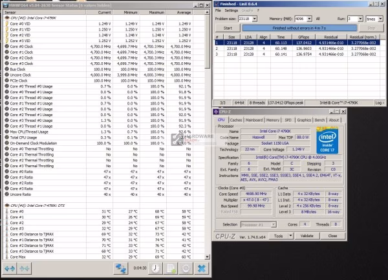The height and width of the screenshot is (280, 388).
Task: Open the Memory (MiB) dropdown in LinX
Action: 309,19
